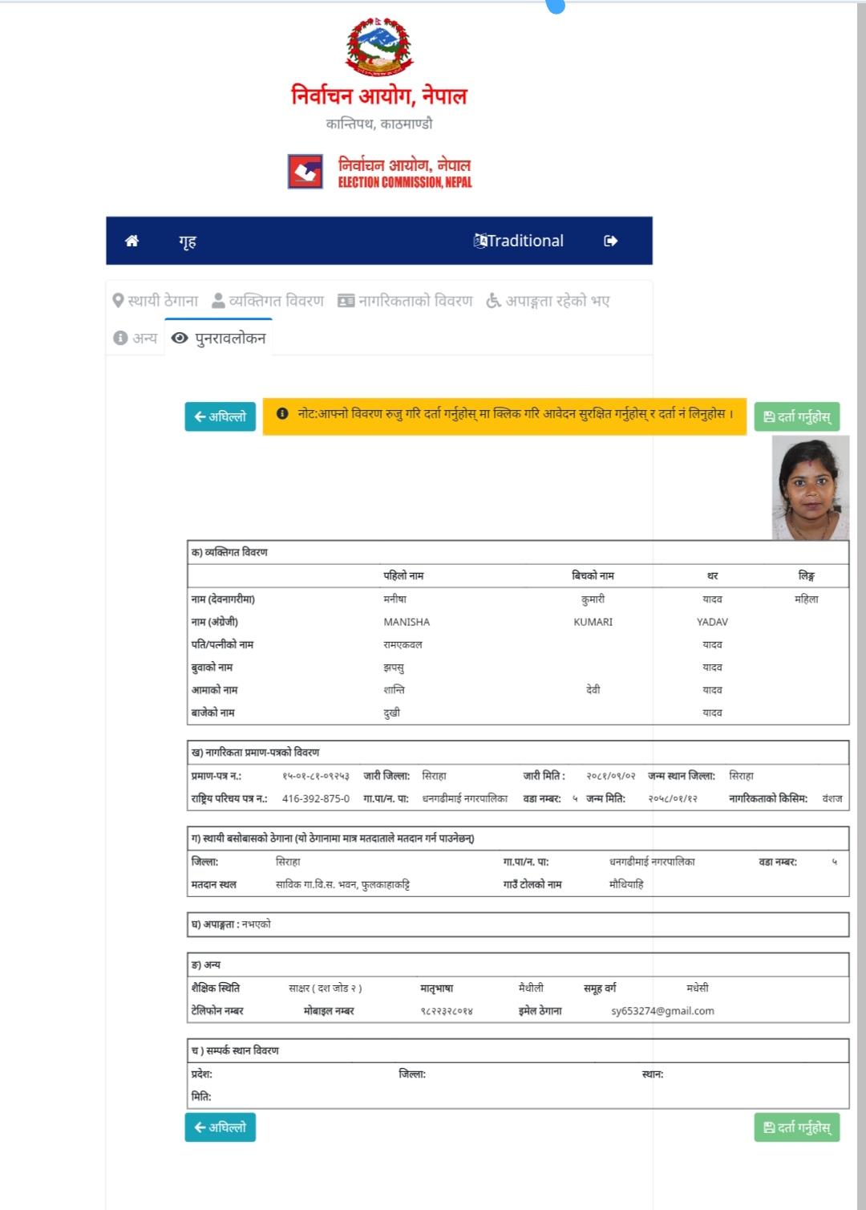Click the निर्वाचन आयोग, नेपाल red heading
Image resolution: width=866 pixels, height=1210 pixels.
(379, 96)
